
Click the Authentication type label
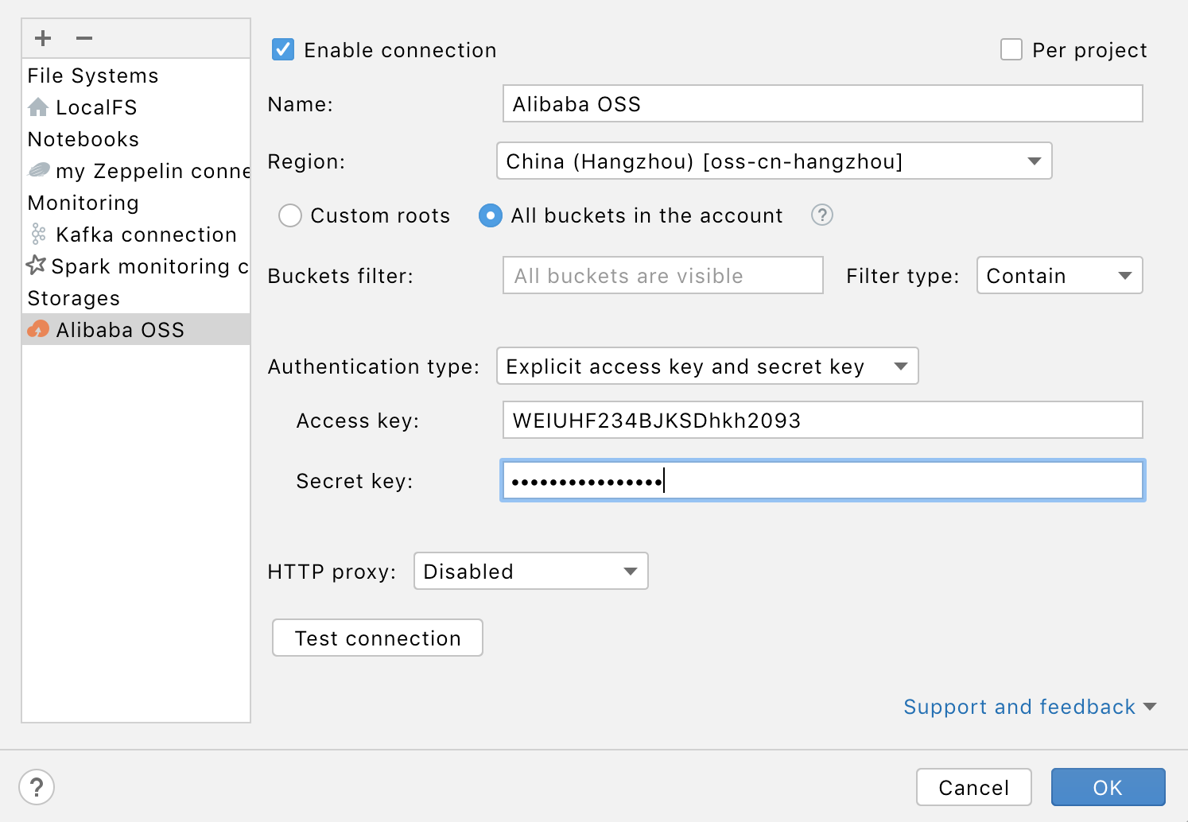374,366
